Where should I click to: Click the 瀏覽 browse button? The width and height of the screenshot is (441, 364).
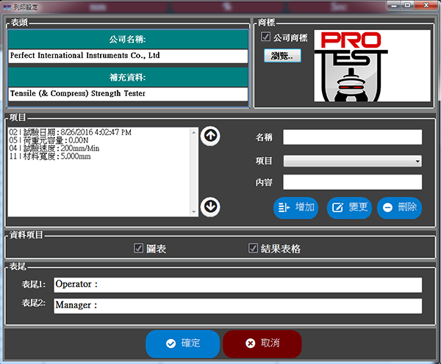click(282, 56)
